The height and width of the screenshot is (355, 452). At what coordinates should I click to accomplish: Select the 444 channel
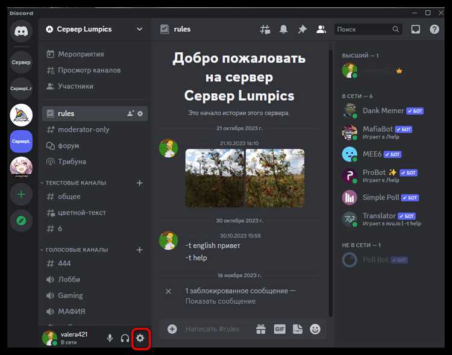click(95, 263)
